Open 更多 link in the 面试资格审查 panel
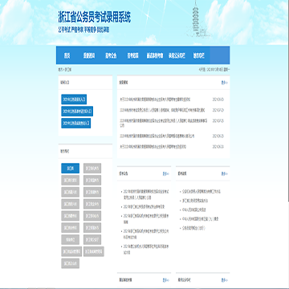The image size is (289, 289). click(x=165, y=280)
